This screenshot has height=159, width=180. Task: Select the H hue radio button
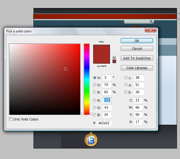[95, 78]
